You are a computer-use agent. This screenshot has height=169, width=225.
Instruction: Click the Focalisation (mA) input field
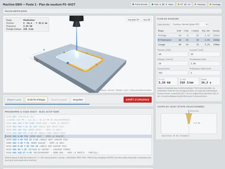(x=205, y=63)
